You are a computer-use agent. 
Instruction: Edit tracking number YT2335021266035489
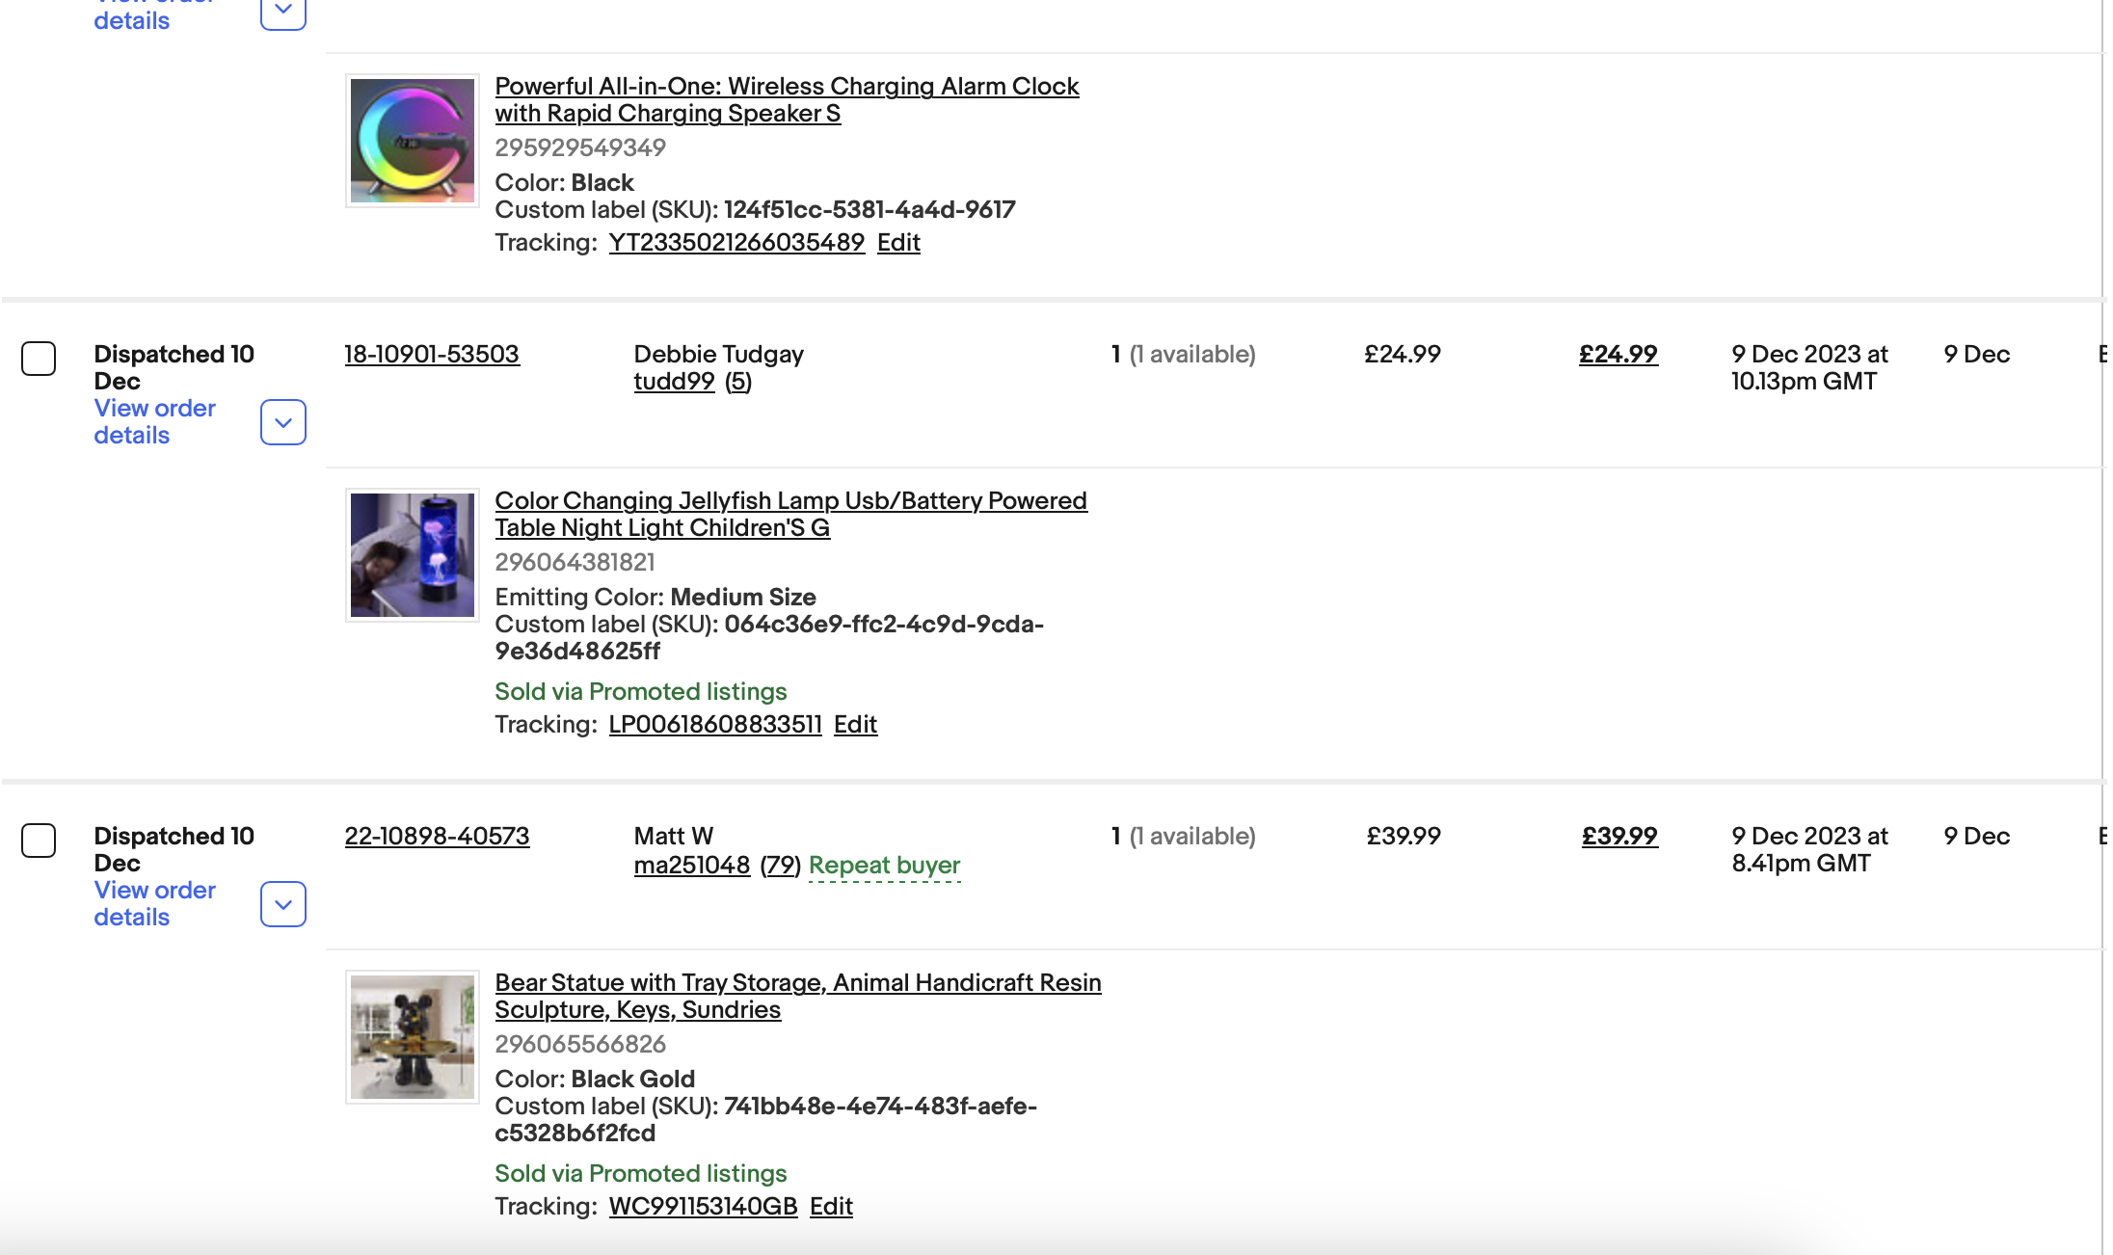(x=898, y=242)
